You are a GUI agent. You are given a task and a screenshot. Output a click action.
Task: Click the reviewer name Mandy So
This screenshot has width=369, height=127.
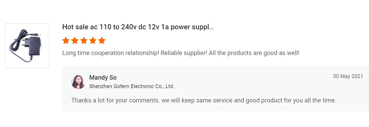[x=103, y=78]
